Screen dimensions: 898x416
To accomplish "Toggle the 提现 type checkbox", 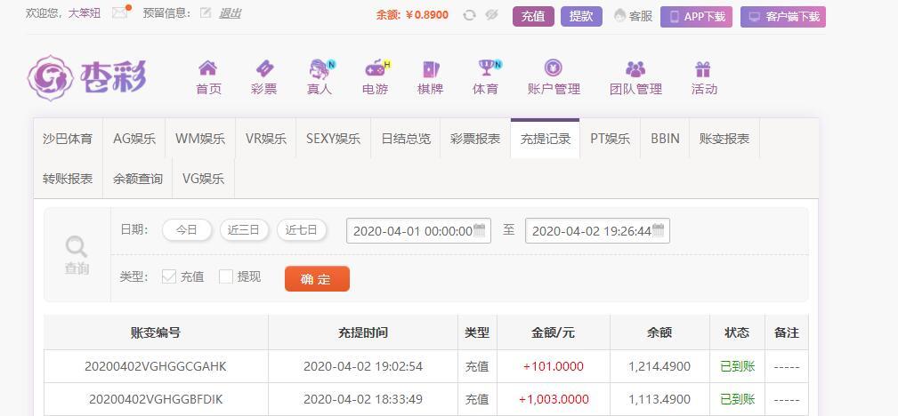I will [226, 276].
